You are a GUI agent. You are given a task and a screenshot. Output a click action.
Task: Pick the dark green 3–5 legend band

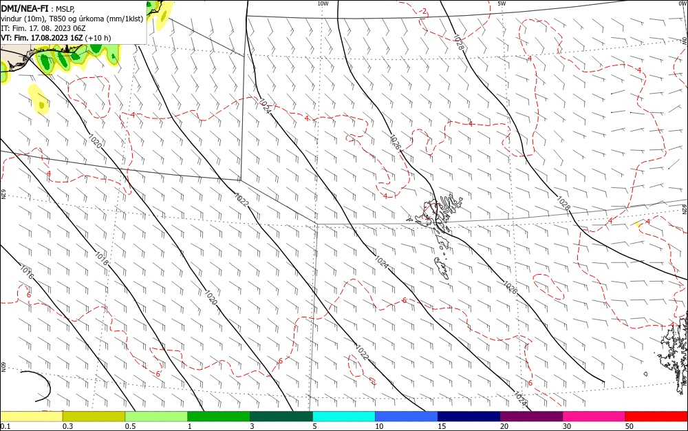281,417
